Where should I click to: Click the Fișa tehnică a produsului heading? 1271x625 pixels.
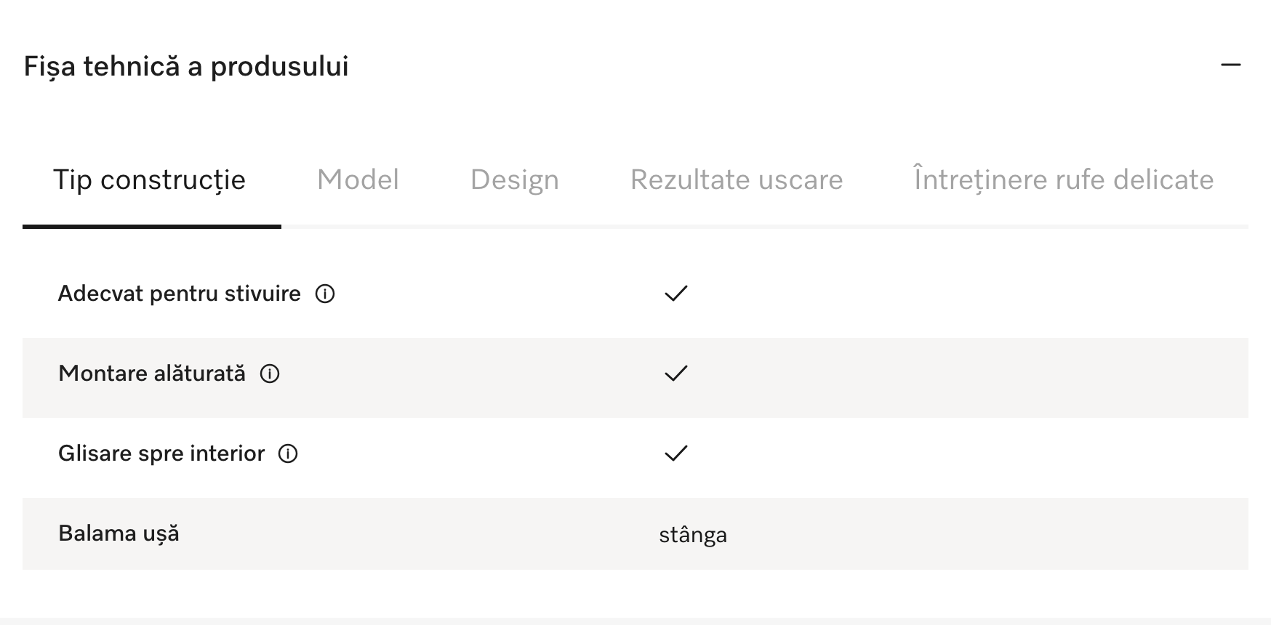coord(186,66)
